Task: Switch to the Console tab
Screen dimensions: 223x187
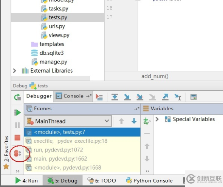Action: pos(73,96)
